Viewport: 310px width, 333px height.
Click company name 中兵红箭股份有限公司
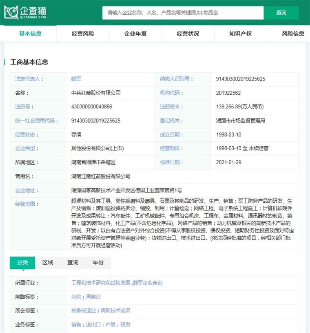(x=96, y=93)
